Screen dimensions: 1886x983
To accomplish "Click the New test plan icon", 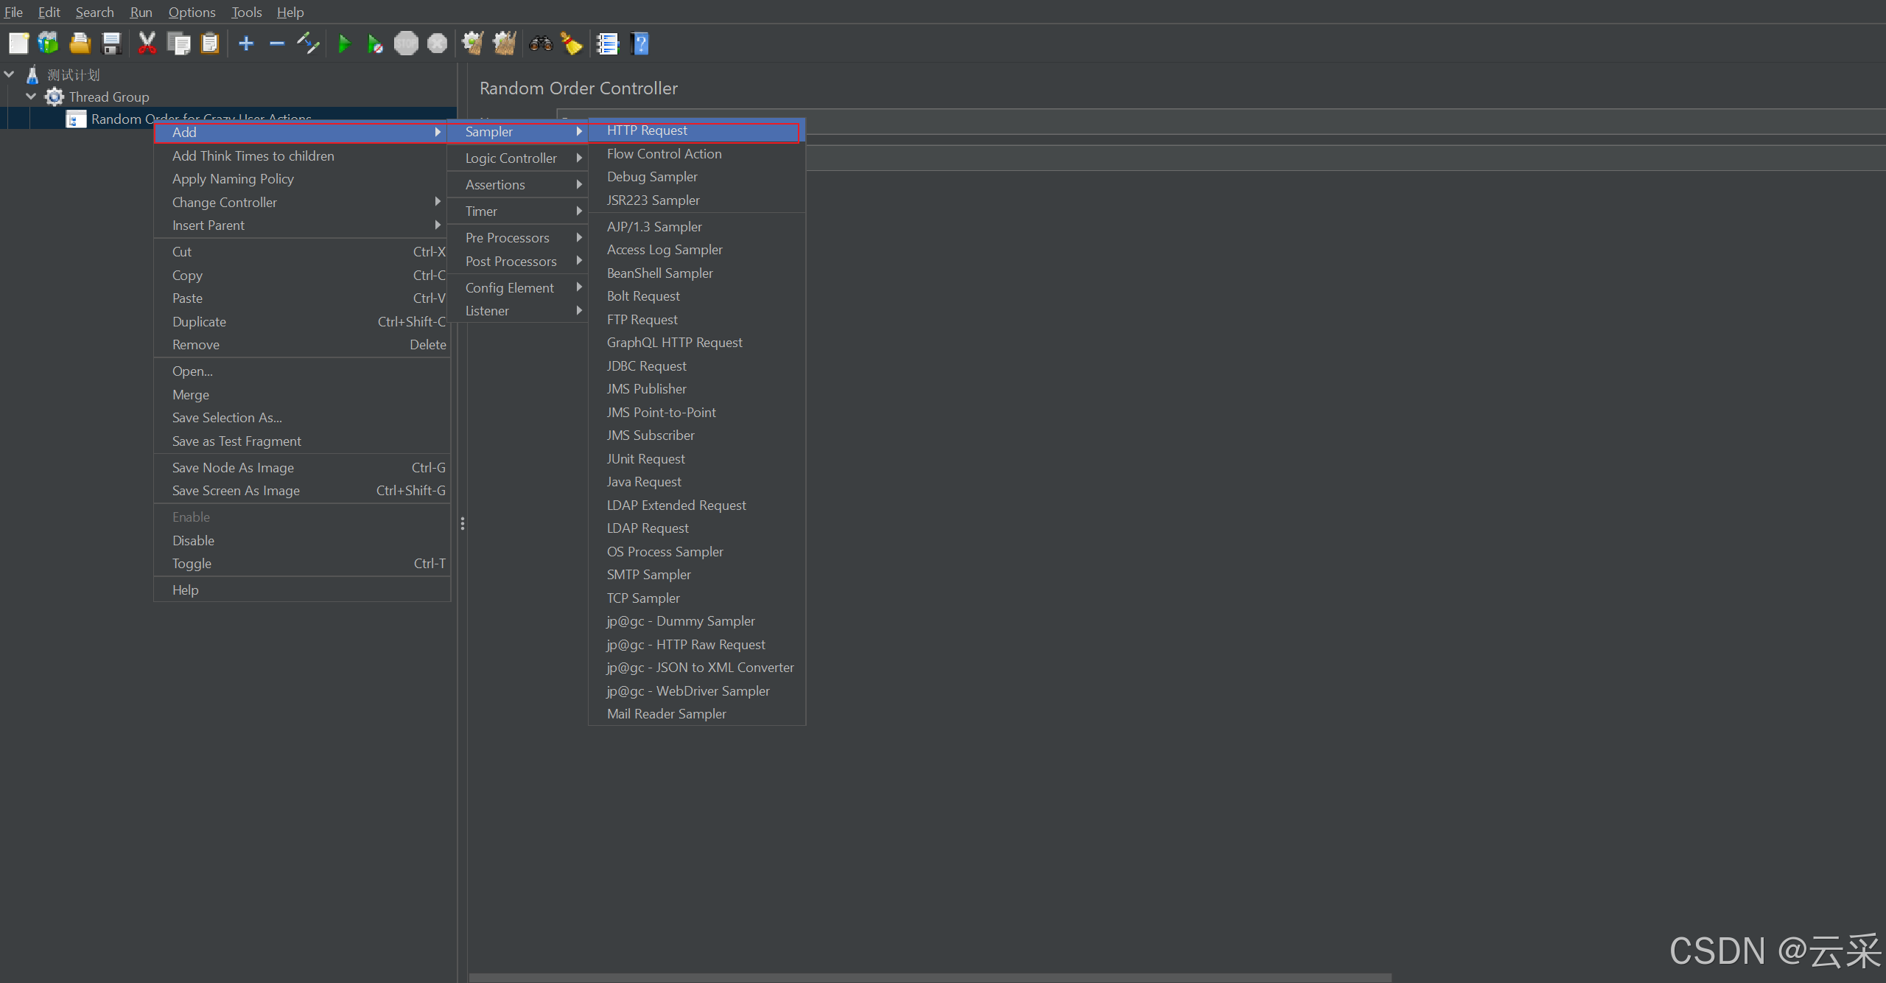I will click(18, 45).
